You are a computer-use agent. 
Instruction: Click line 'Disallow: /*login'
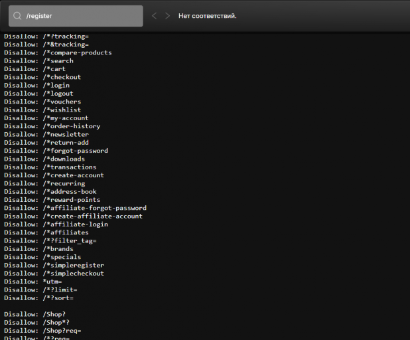point(37,85)
